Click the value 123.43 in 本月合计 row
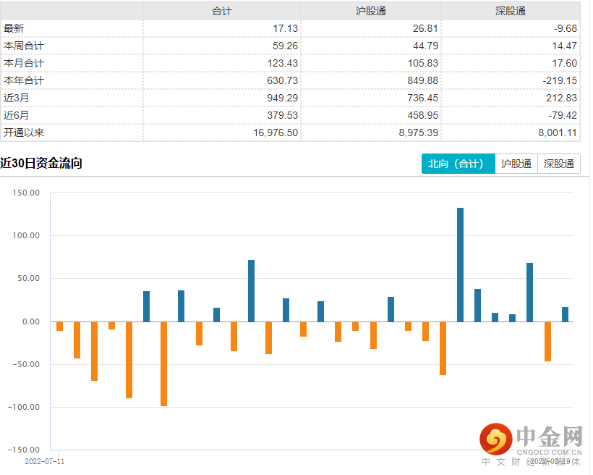Viewport: 593px width, 475px height. click(x=283, y=63)
